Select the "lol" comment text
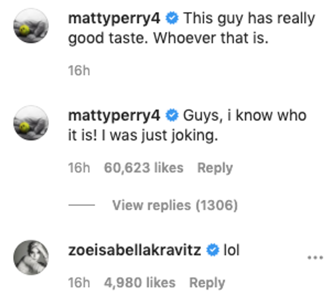 [x=231, y=250]
